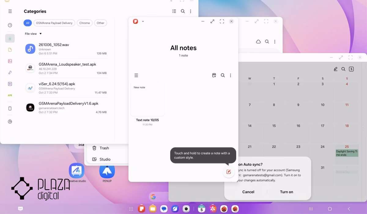Image resolution: width=367 pixels, height=214 pixels.
Task: Open Images category in My Files sidebar
Action: point(10,61)
